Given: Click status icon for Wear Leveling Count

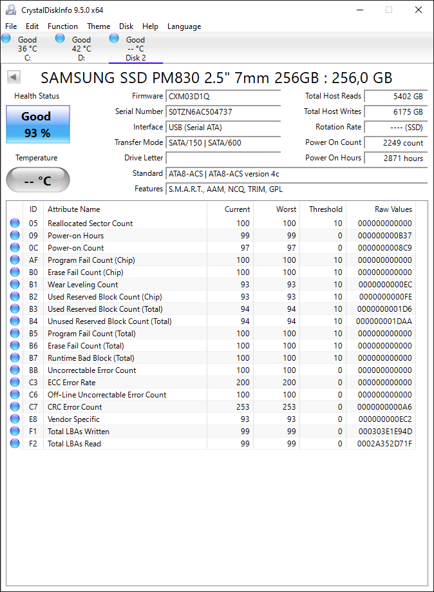Looking at the screenshot, I should (15, 284).
